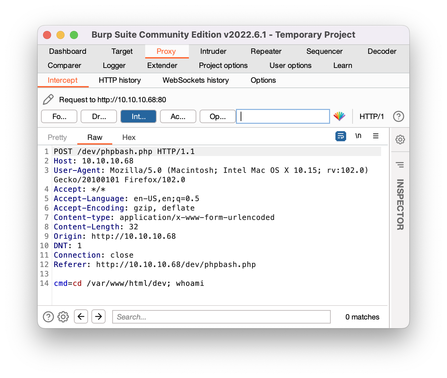The width and height of the screenshot is (447, 378).
Task: Go to previous search match arrow
Action: coord(81,316)
